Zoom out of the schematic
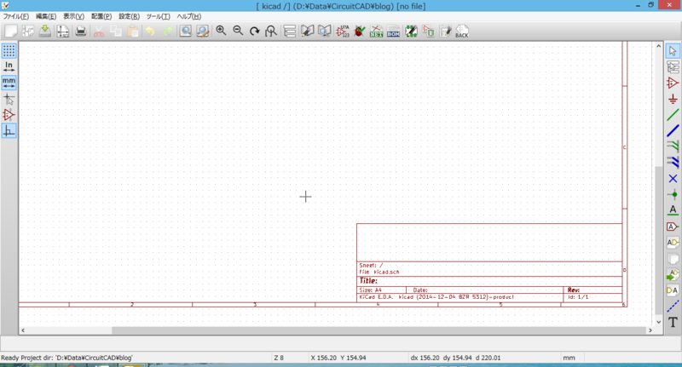 tap(238, 31)
